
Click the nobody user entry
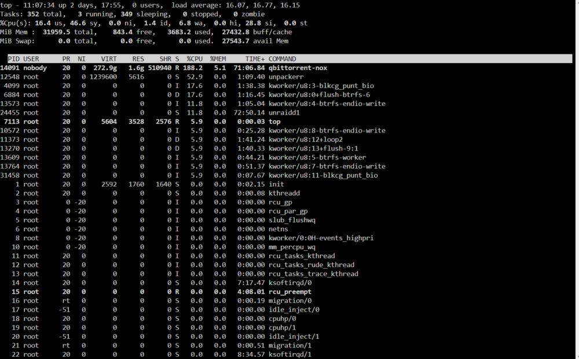click(35, 68)
